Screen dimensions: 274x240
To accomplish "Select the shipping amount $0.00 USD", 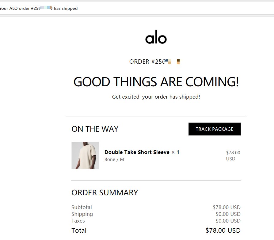I will click(228, 214).
